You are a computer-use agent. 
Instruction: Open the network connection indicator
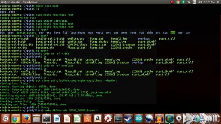(x=189, y=2)
